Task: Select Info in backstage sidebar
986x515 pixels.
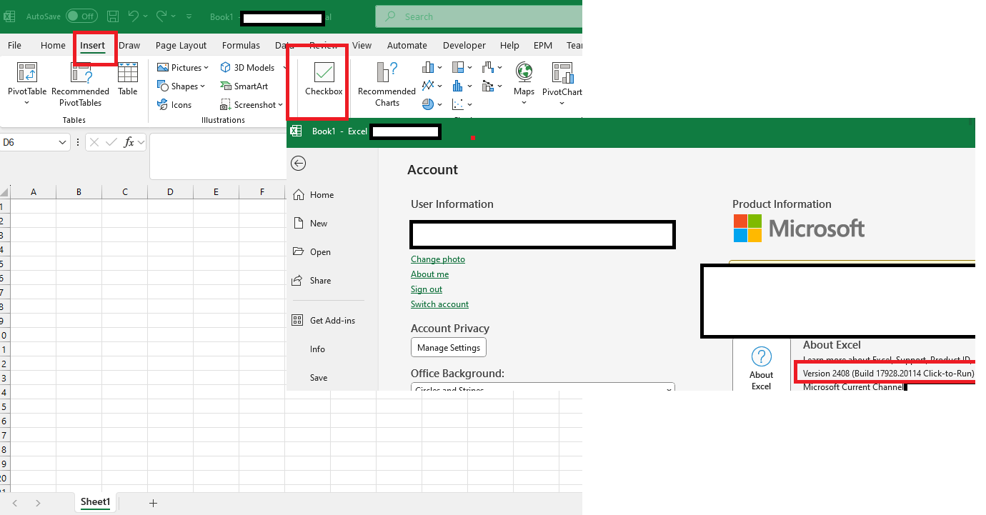Action: pos(317,349)
